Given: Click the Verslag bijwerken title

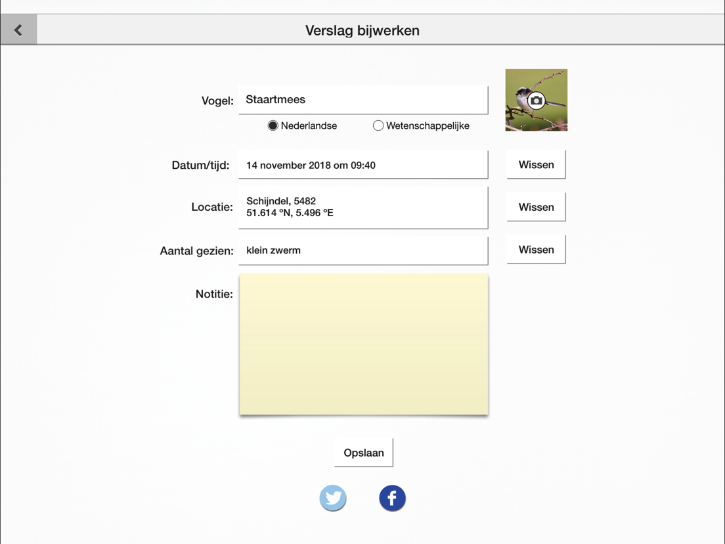Looking at the screenshot, I should (x=362, y=30).
